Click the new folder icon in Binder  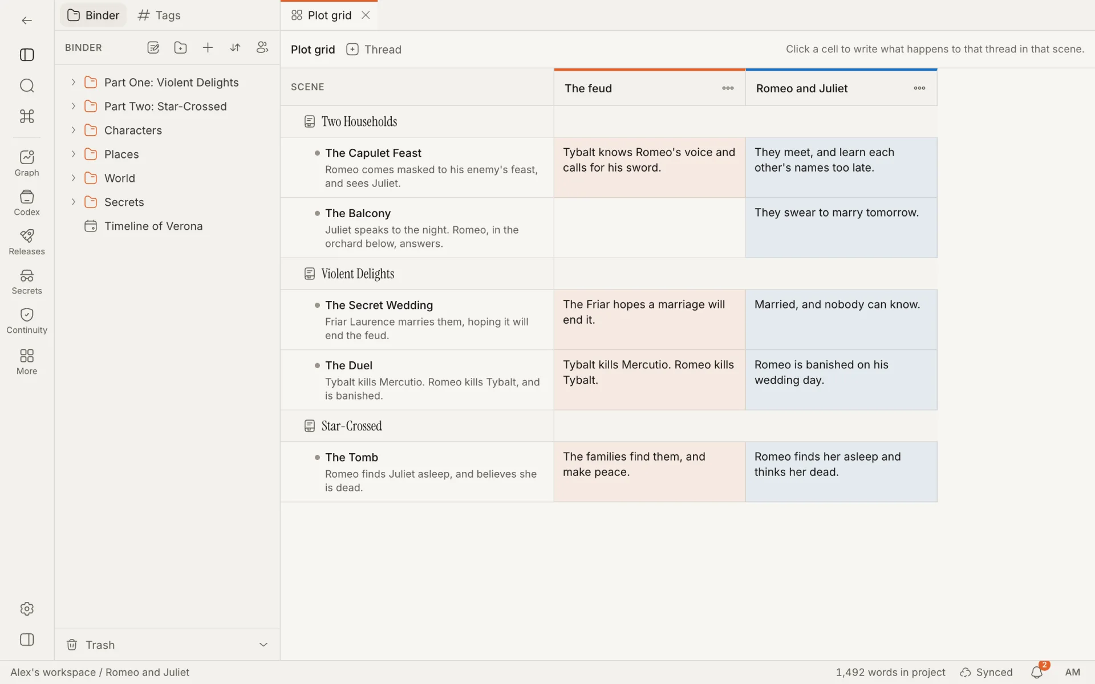181,48
